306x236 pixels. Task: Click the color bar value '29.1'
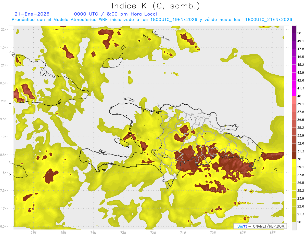coord(300,167)
